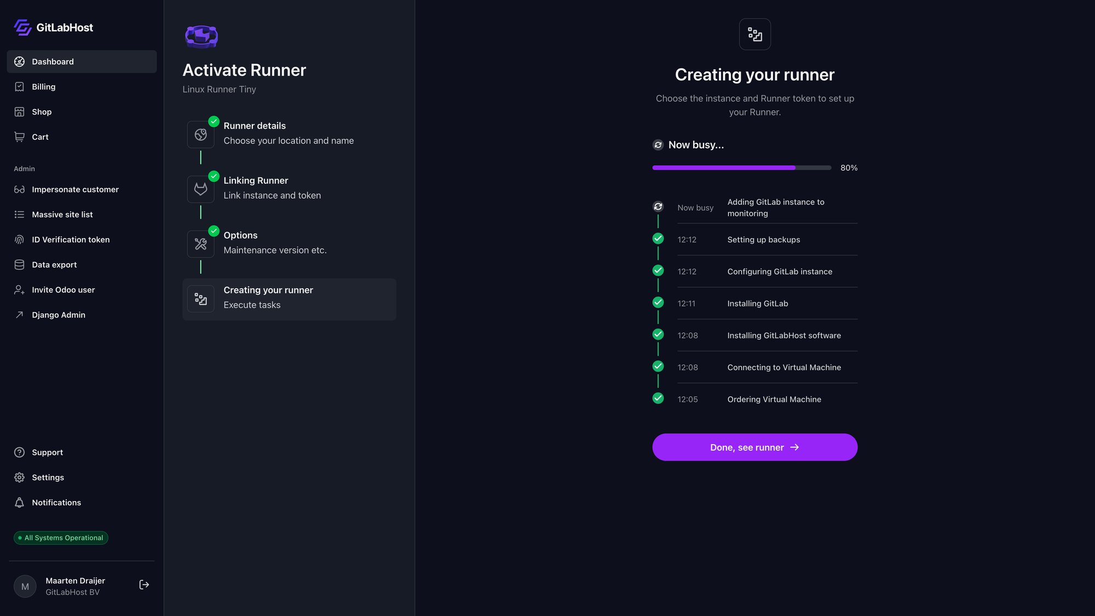Click the runner icon above Creating your runner heading
The image size is (1095, 616).
click(x=755, y=34)
